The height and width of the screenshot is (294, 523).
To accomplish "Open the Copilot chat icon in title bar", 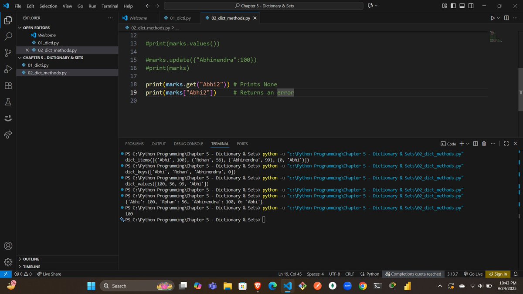I will [370, 6].
